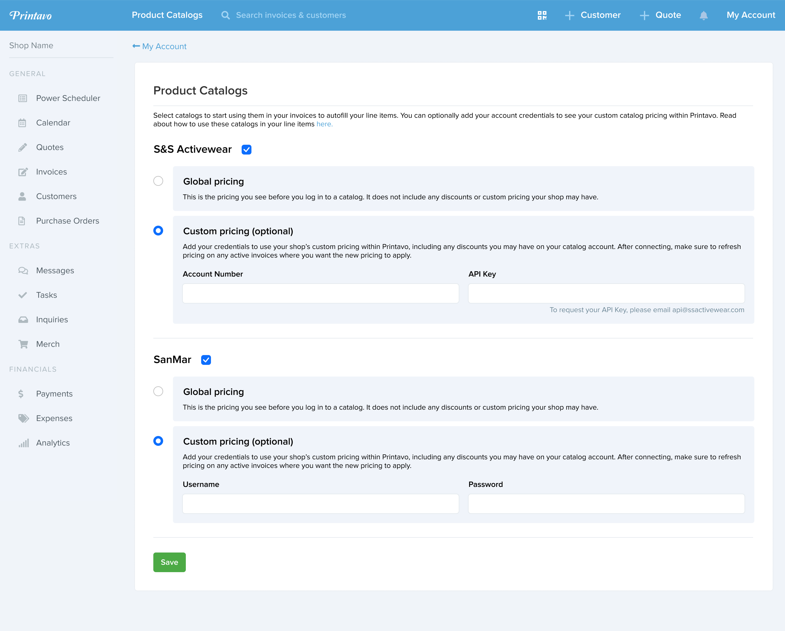Screen dimensions: 785x631
Task: Go to Tasks page
Action: coord(47,295)
